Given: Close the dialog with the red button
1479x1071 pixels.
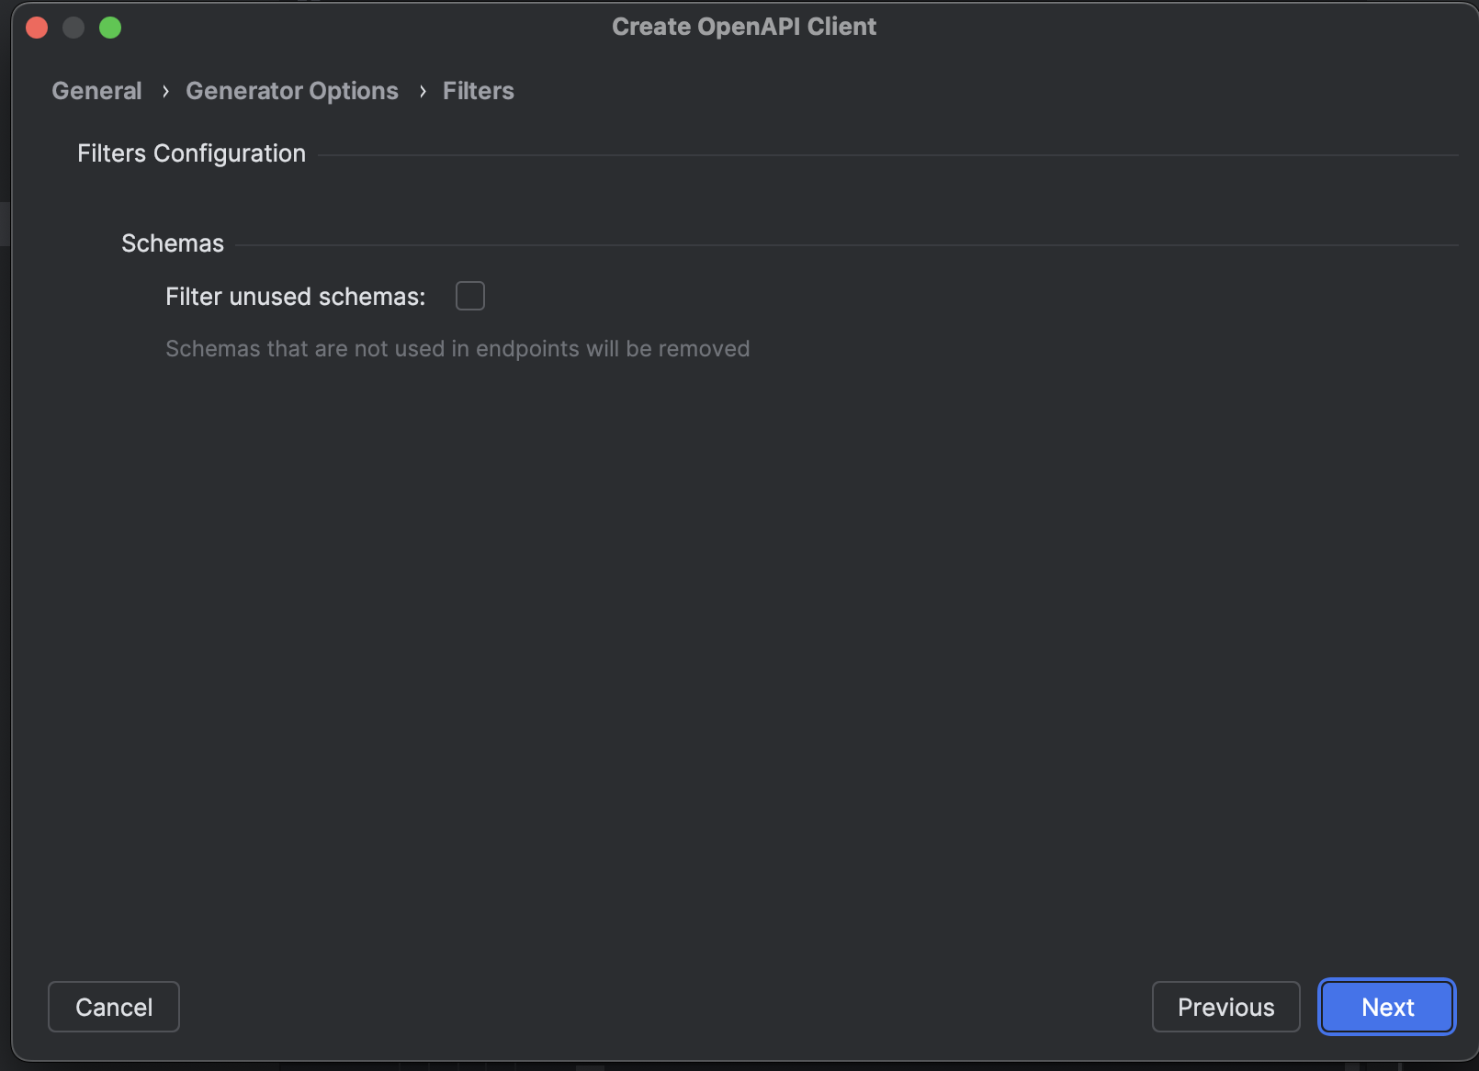Looking at the screenshot, I should click(x=37, y=28).
